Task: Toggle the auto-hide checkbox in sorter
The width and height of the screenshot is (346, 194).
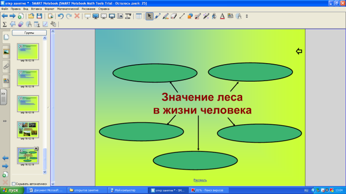Action: (x=14, y=184)
